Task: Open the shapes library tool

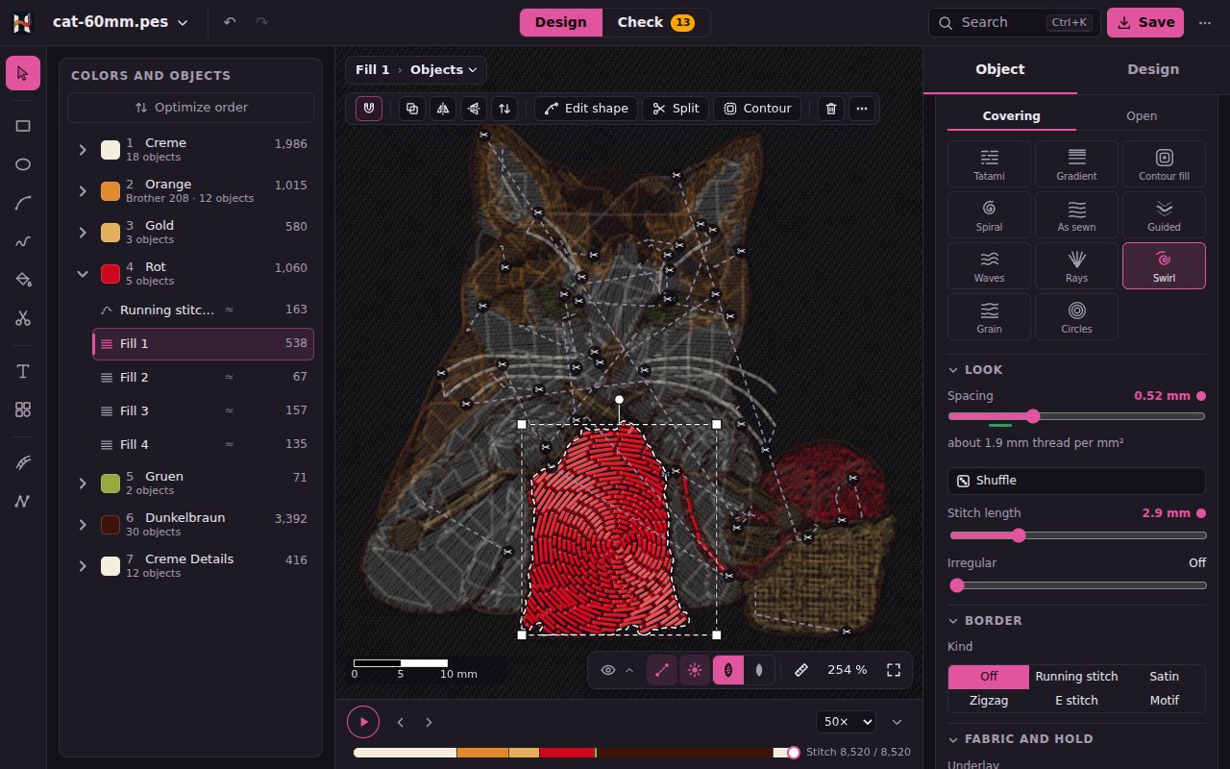Action: (23, 409)
